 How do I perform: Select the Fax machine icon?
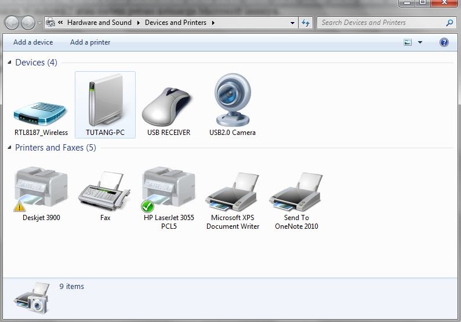104,191
